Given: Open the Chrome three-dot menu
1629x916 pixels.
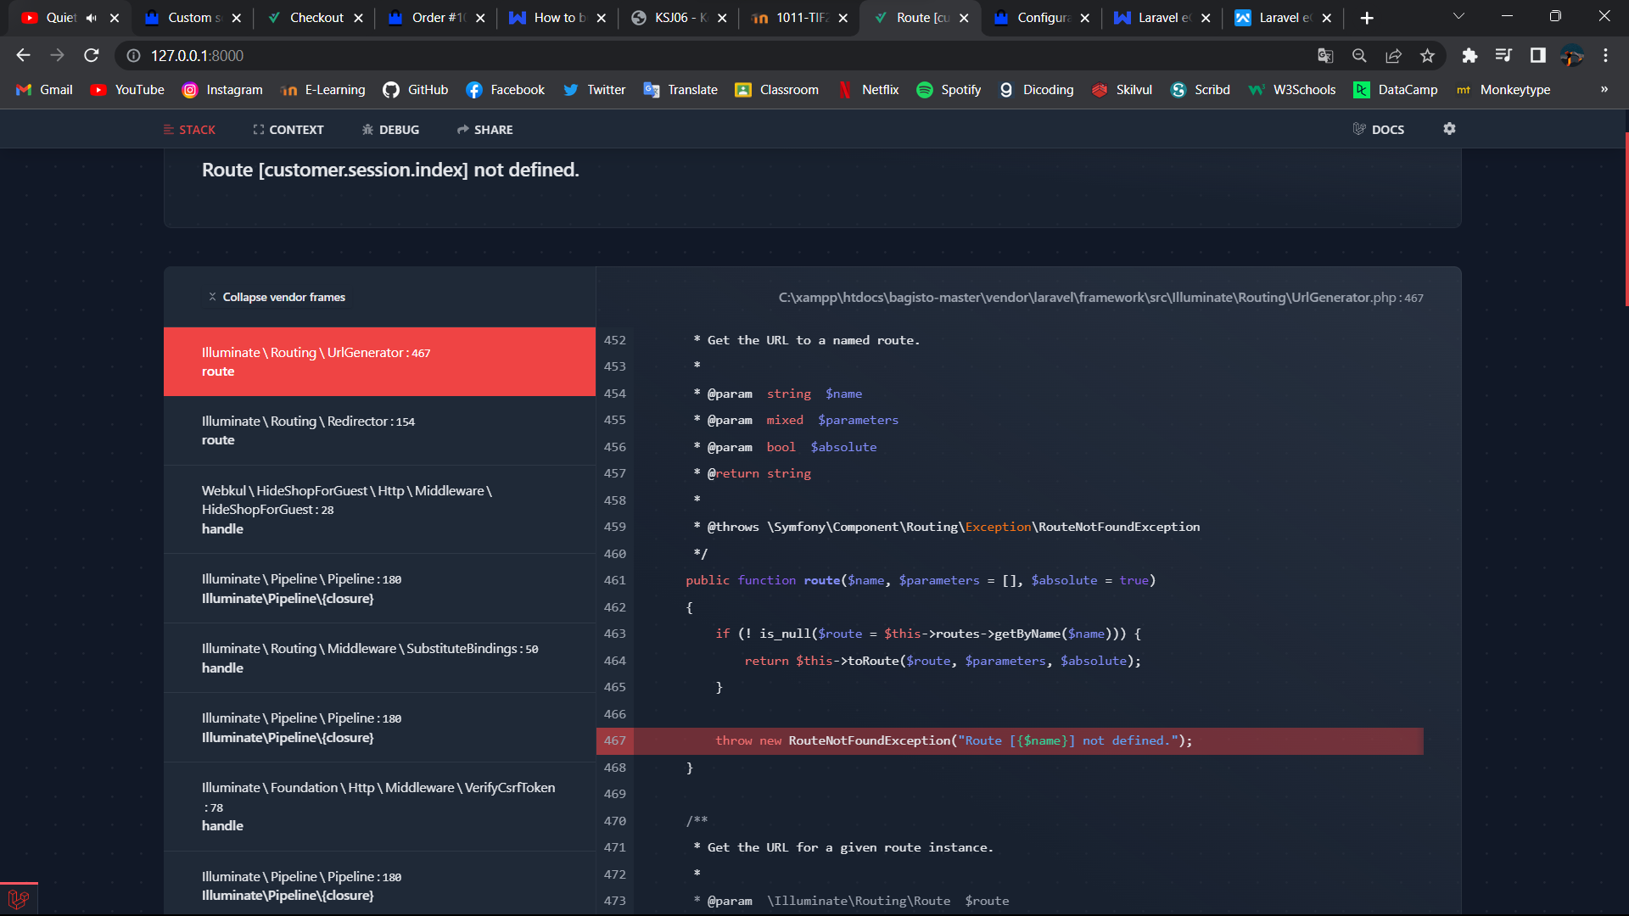Looking at the screenshot, I should click(1605, 55).
